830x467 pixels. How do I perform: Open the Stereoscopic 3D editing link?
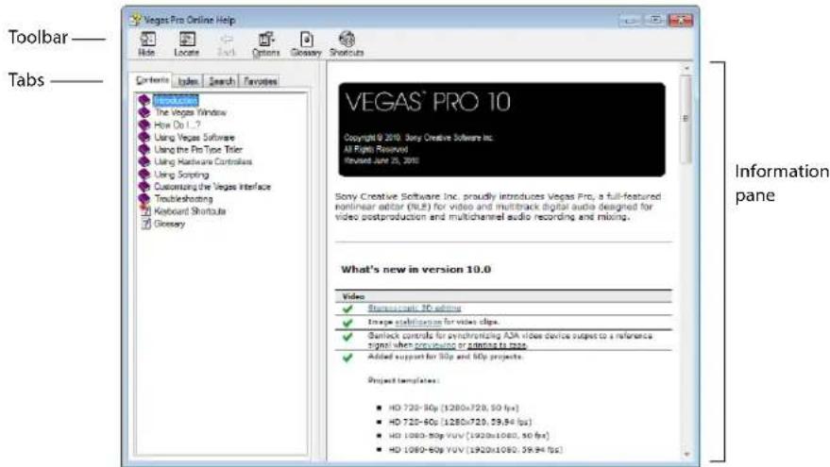click(415, 308)
